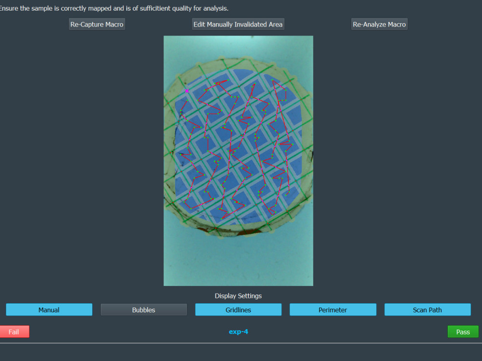Enable the Bubbles display overlay
The height and width of the screenshot is (361, 482).
pyautogui.click(x=144, y=309)
